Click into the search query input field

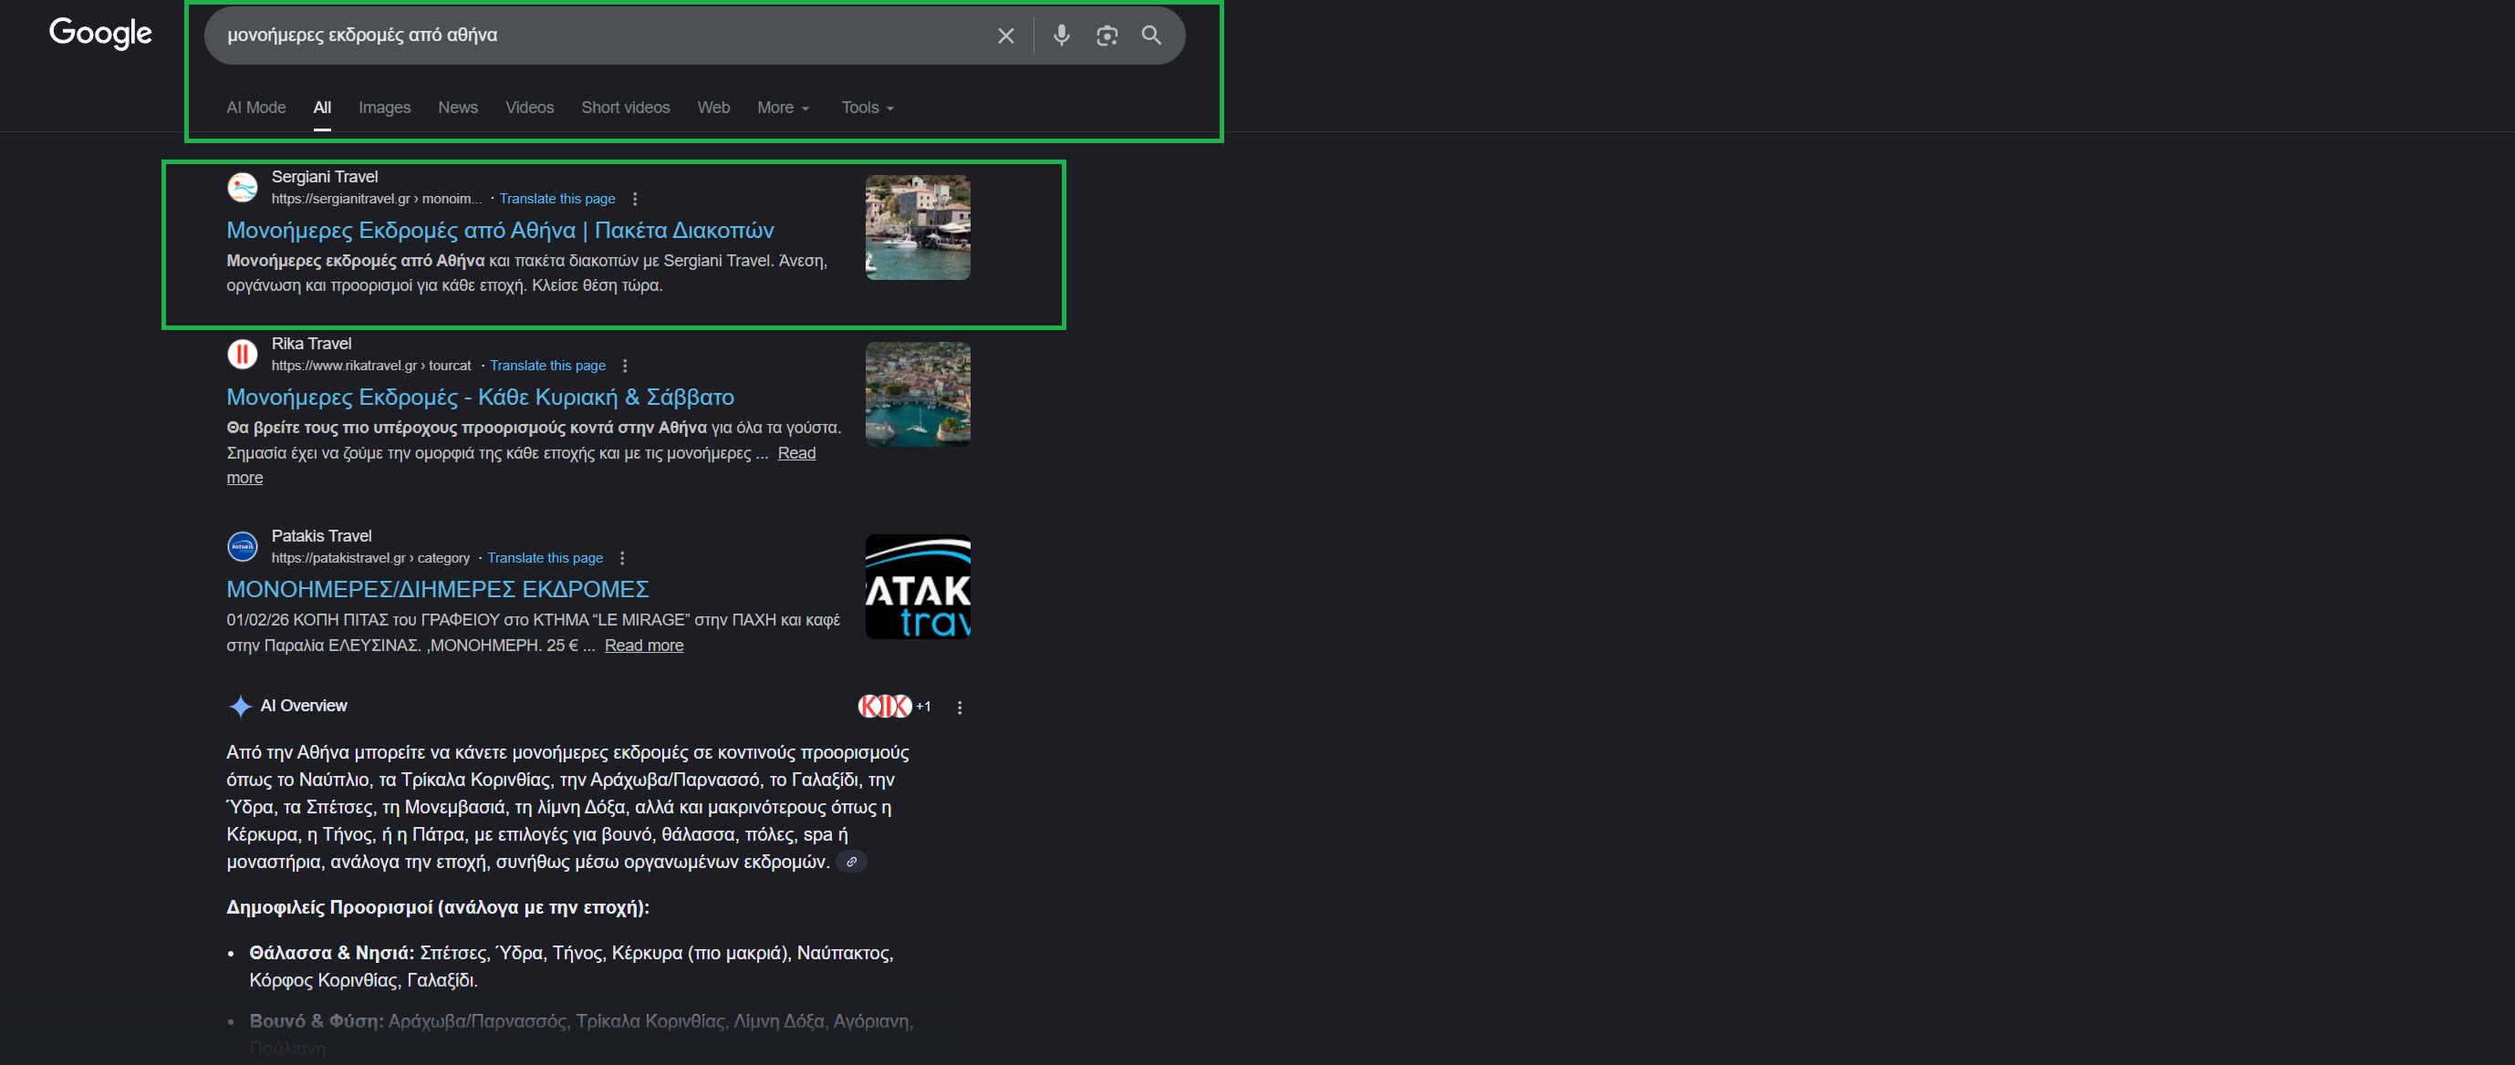tap(586, 36)
